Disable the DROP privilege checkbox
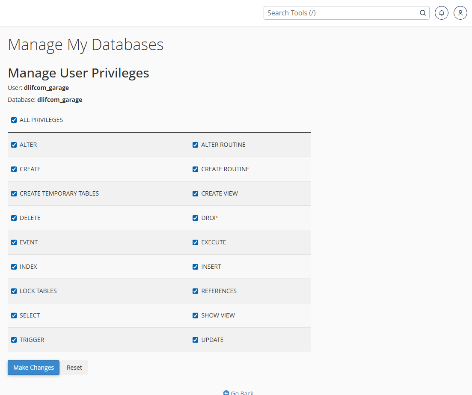The height and width of the screenshot is (395, 472). point(196,218)
